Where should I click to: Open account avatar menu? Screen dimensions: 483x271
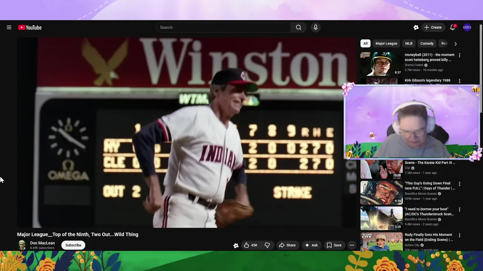coord(467,27)
